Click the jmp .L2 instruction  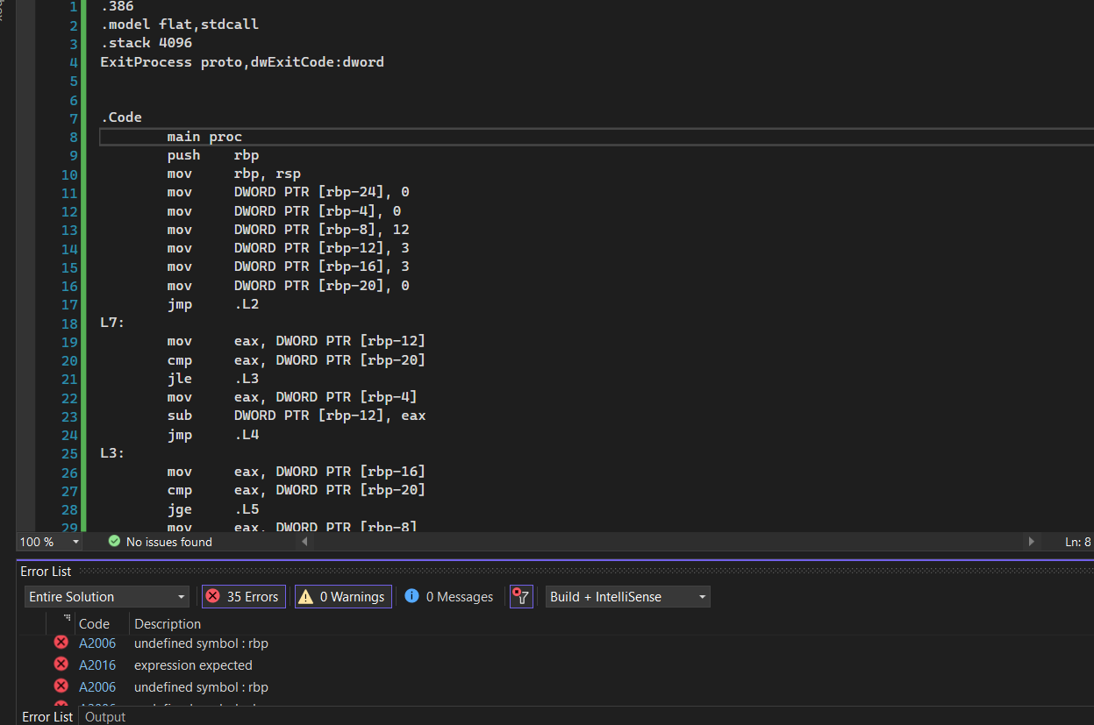click(x=213, y=304)
